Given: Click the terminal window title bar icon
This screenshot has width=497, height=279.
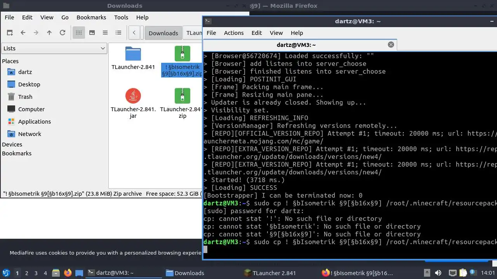Looking at the screenshot, I should [208, 21].
